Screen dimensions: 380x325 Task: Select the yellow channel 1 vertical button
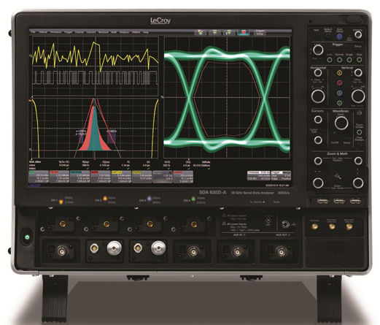(339, 73)
